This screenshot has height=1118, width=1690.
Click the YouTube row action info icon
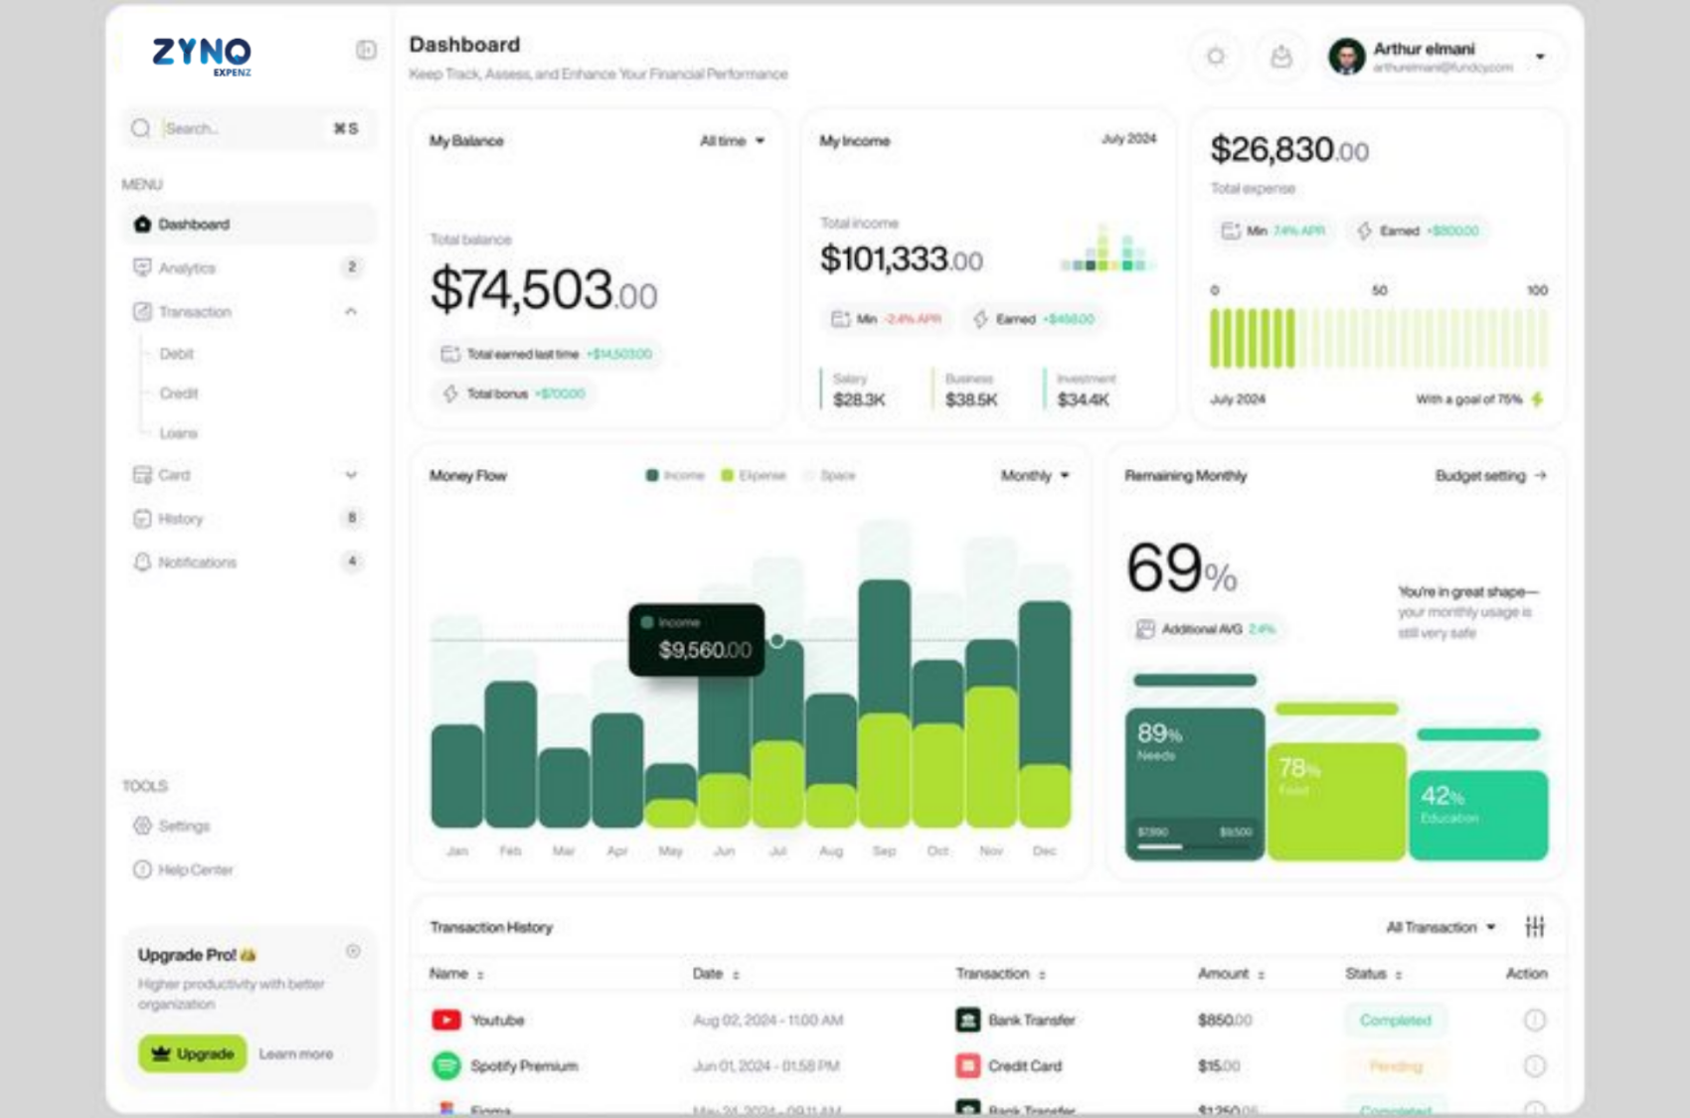(x=1535, y=1020)
